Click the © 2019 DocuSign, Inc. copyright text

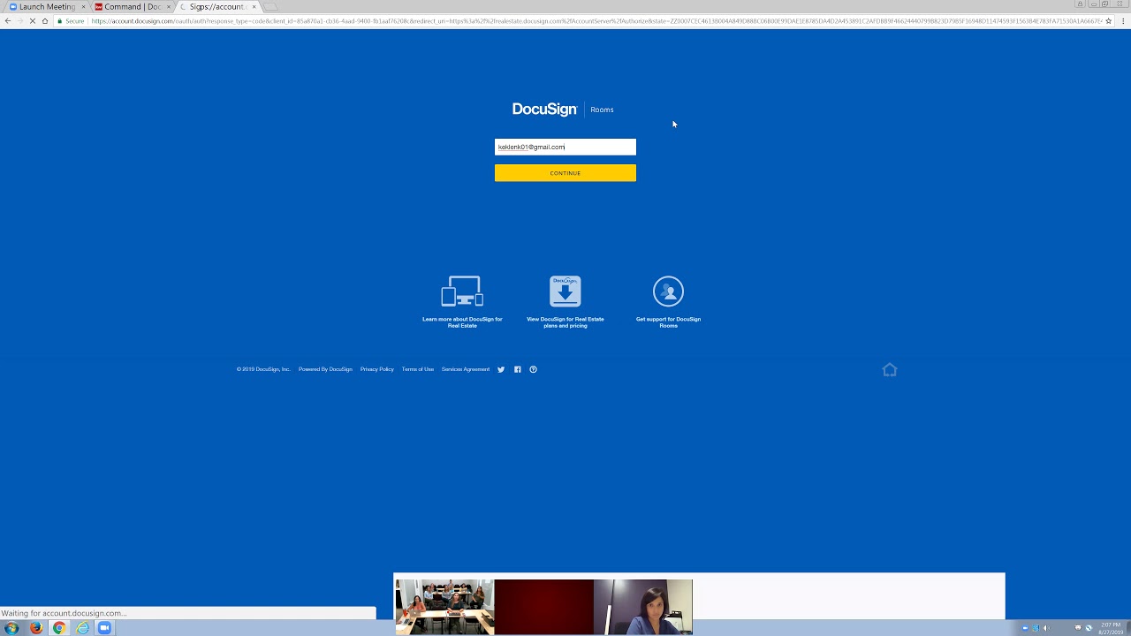tap(263, 369)
